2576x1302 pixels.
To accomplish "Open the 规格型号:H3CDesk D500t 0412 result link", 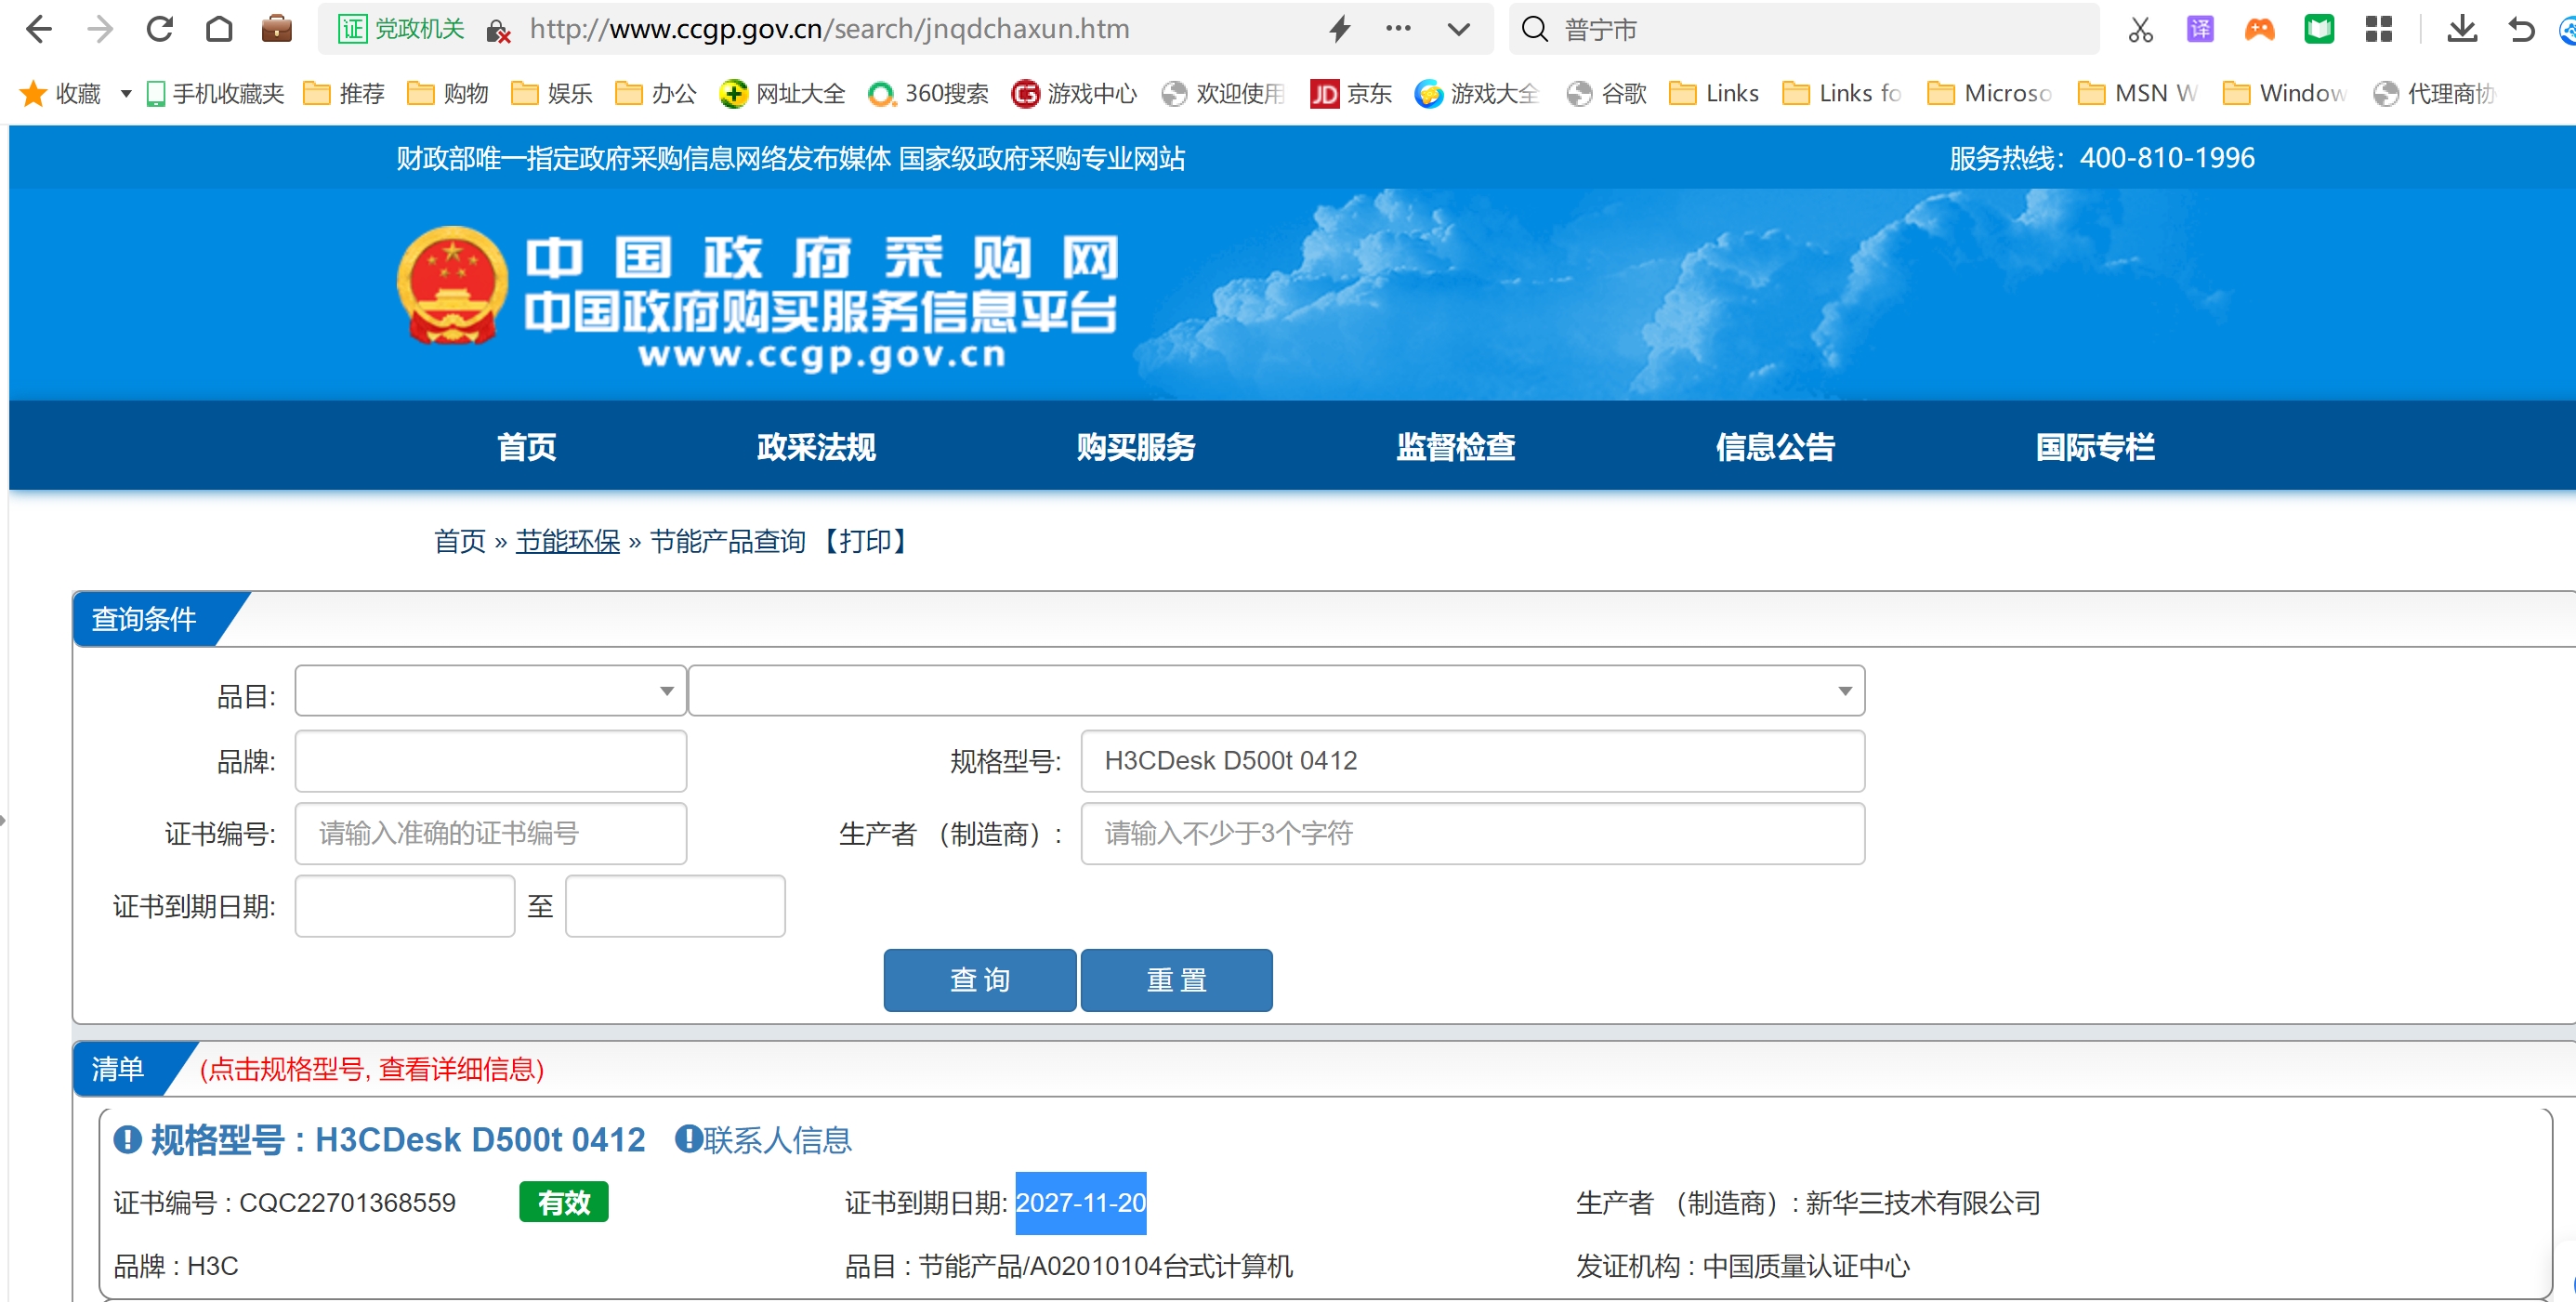I will coord(380,1140).
